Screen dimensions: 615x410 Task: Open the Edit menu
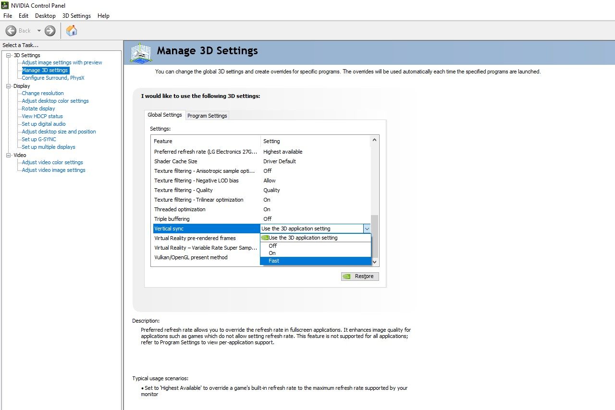click(x=24, y=16)
